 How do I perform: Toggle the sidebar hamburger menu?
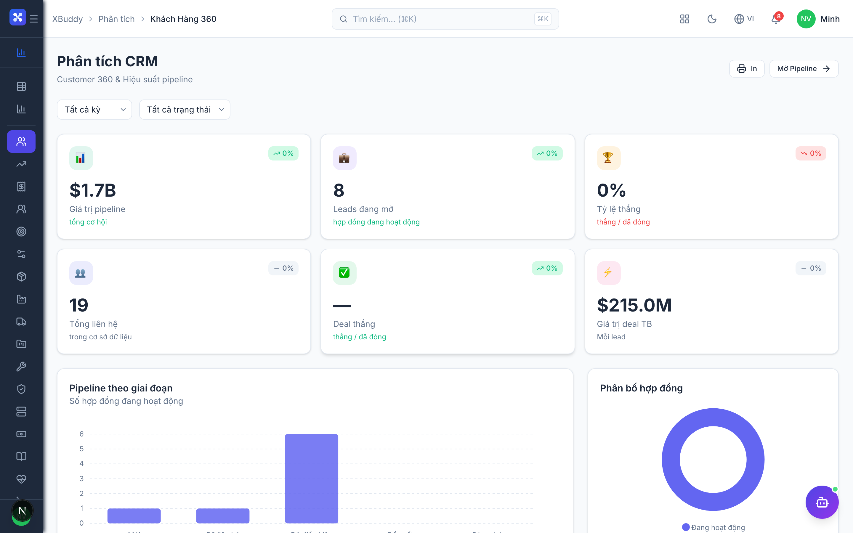[x=34, y=19]
